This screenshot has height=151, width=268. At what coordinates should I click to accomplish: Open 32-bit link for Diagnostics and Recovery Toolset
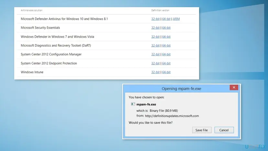pos(155,45)
